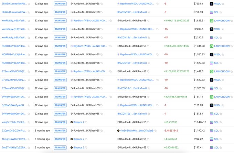Click TRANSFER badge in the 32QpND4ErCZ4nFhz row

pyautogui.click(x=60, y=131)
